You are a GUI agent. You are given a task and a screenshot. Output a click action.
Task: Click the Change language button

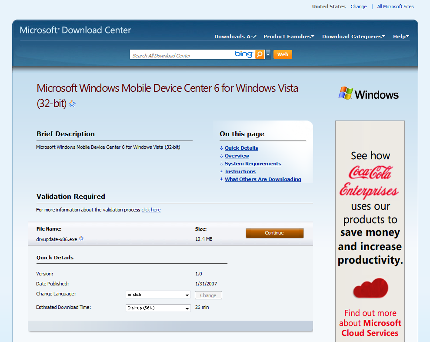[x=208, y=295]
